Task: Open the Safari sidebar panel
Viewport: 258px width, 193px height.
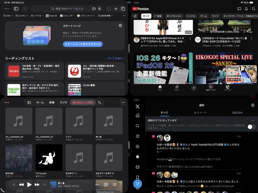Action: coord(16,9)
